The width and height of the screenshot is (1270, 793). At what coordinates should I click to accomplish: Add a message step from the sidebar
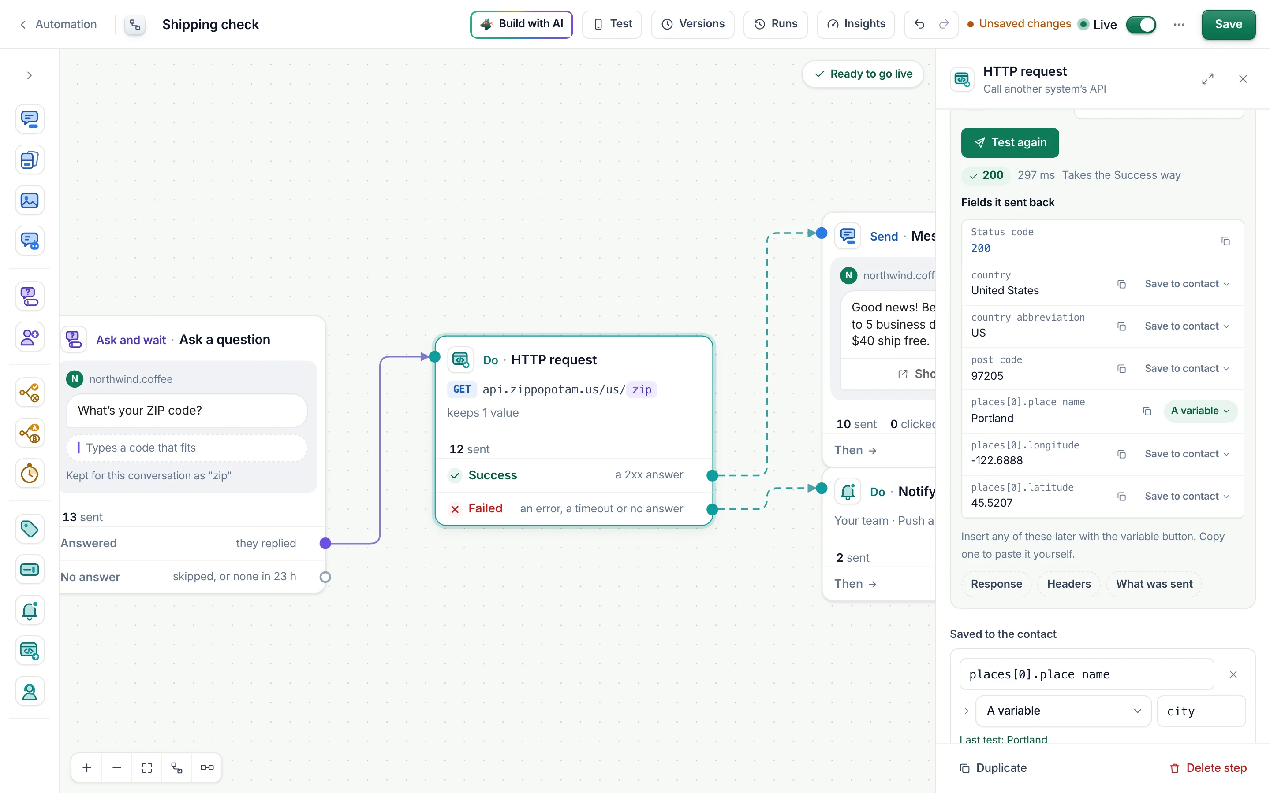30,119
